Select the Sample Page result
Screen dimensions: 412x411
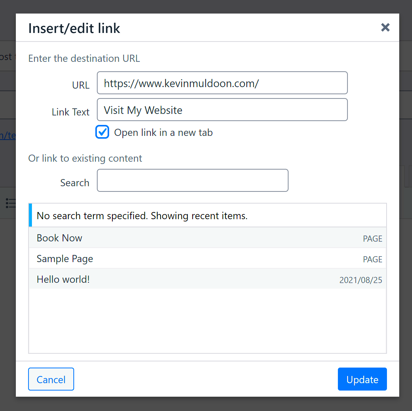point(208,259)
